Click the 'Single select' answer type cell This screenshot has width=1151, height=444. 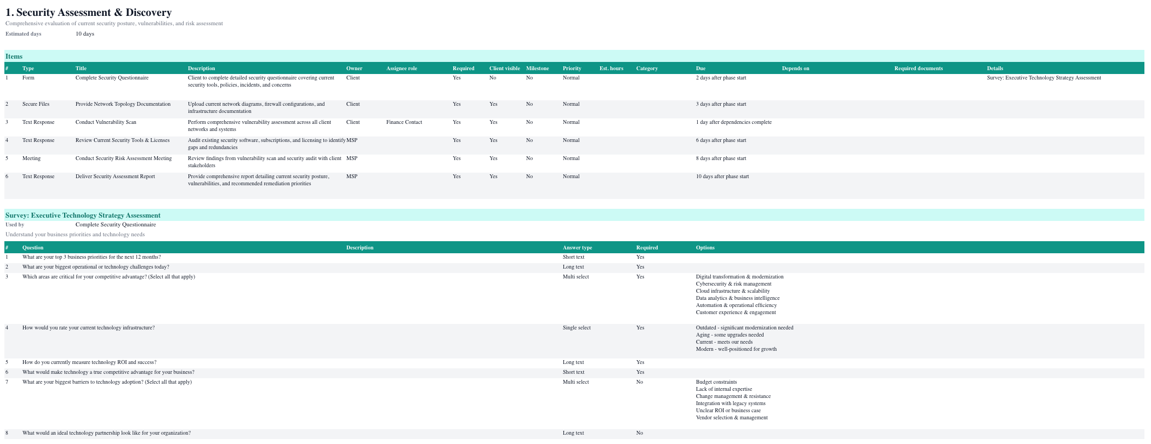[577, 328]
